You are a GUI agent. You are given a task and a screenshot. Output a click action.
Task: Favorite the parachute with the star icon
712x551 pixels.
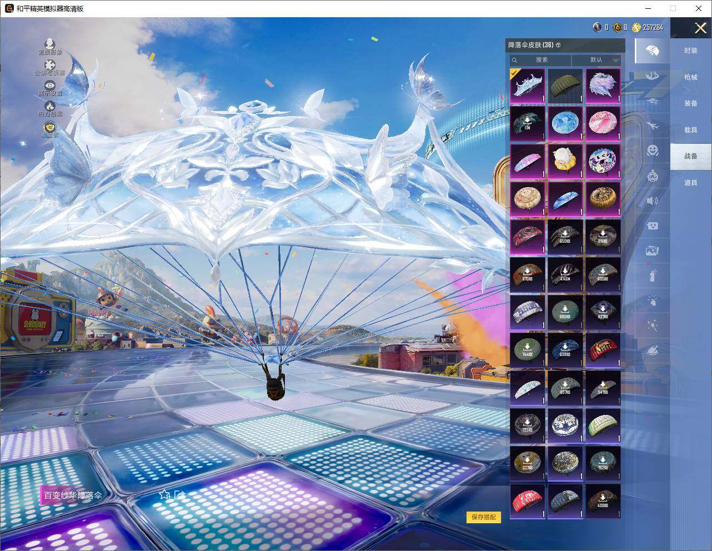[x=164, y=494]
